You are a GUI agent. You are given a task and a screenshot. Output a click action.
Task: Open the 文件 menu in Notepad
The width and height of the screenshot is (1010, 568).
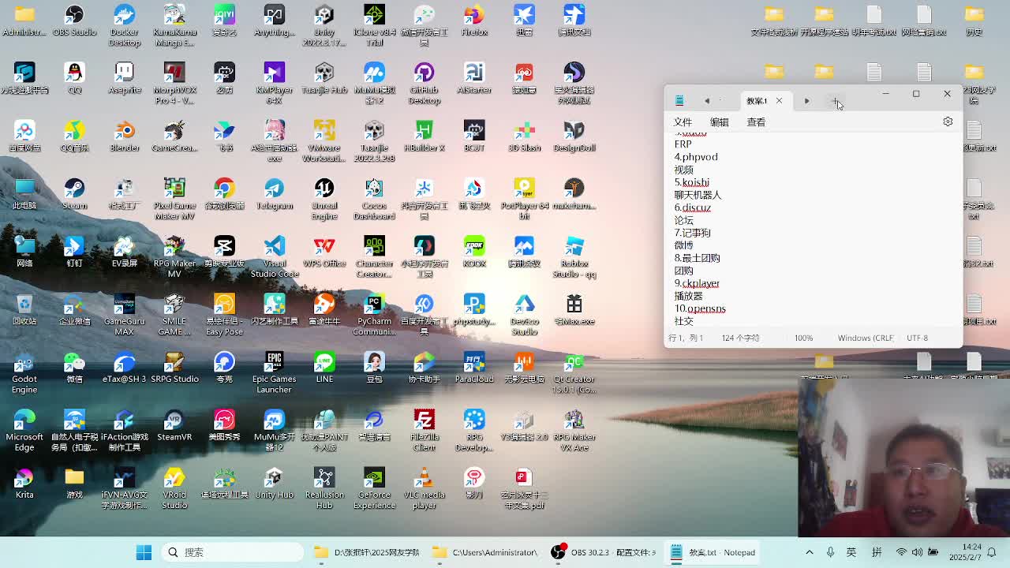coord(683,122)
